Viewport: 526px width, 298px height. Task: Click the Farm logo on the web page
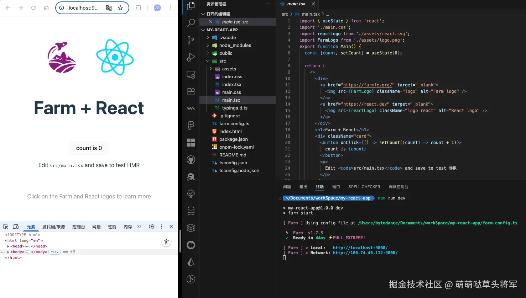[62, 57]
